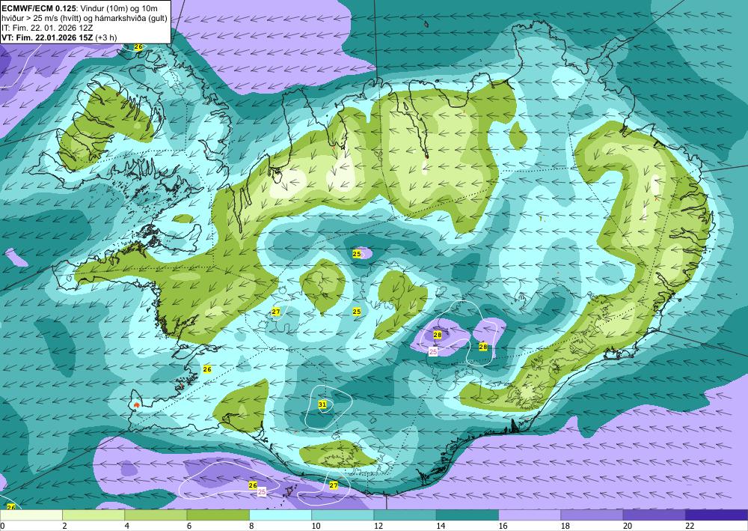Click the legend number 14
This screenshot has height=531, width=748.
[441, 526]
